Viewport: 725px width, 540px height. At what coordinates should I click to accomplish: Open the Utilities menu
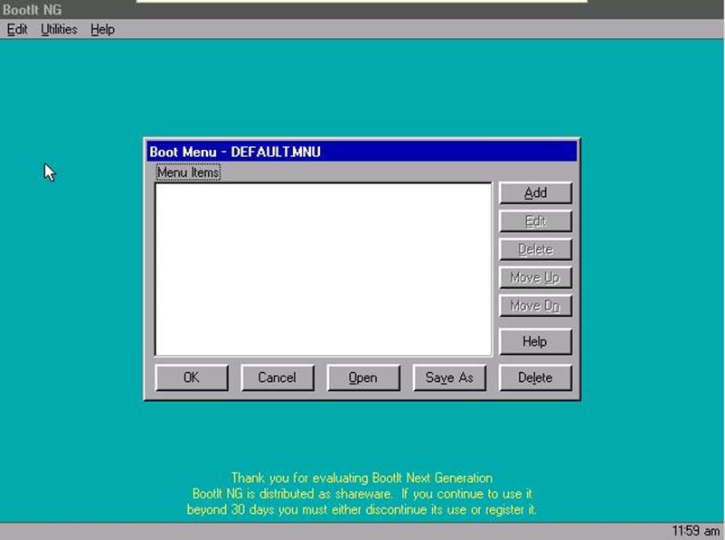(x=59, y=30)
